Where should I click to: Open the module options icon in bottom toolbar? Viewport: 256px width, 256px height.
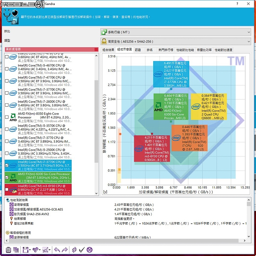tap(8, 250)
